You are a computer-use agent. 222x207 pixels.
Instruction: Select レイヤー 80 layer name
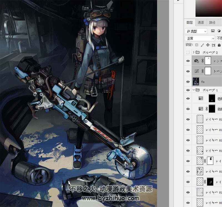tap(214, 203)
